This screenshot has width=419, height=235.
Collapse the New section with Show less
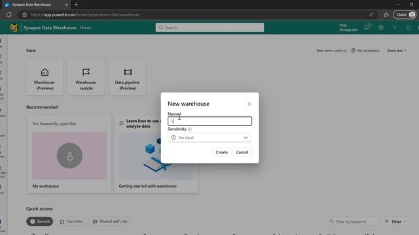(x=397, y=50)
